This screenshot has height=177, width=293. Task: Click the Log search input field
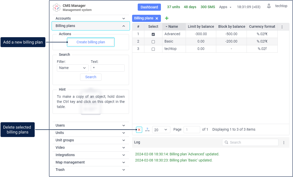(252, 142)
